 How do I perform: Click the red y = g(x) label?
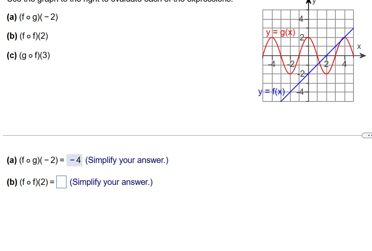point(280,32)
